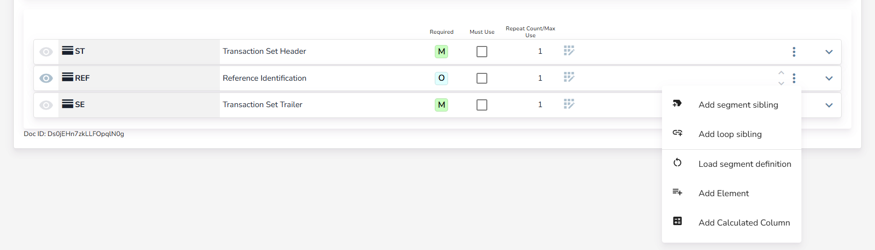The height and width of the screenshot is (250, 875).
Task: Click the ST row drag handle icon
Action: pyautogui.click(x=68, y=50)
